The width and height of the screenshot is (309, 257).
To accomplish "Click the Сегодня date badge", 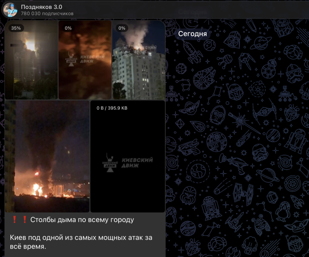I will (192, 34).
